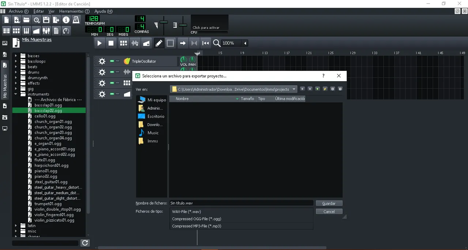
Task: Select the edit mode selection tool
Action: 170,43
